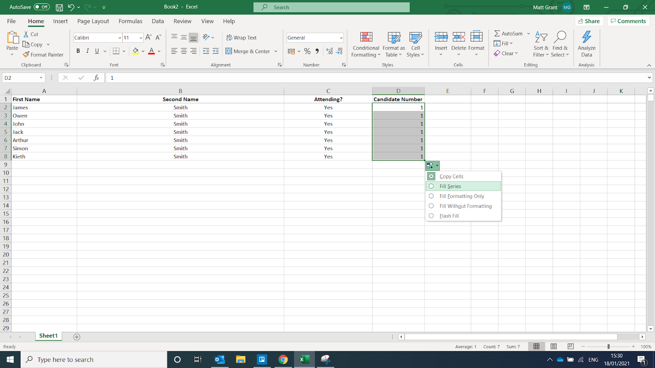Select the Sheet1 tab

click(x=48, y=336)
